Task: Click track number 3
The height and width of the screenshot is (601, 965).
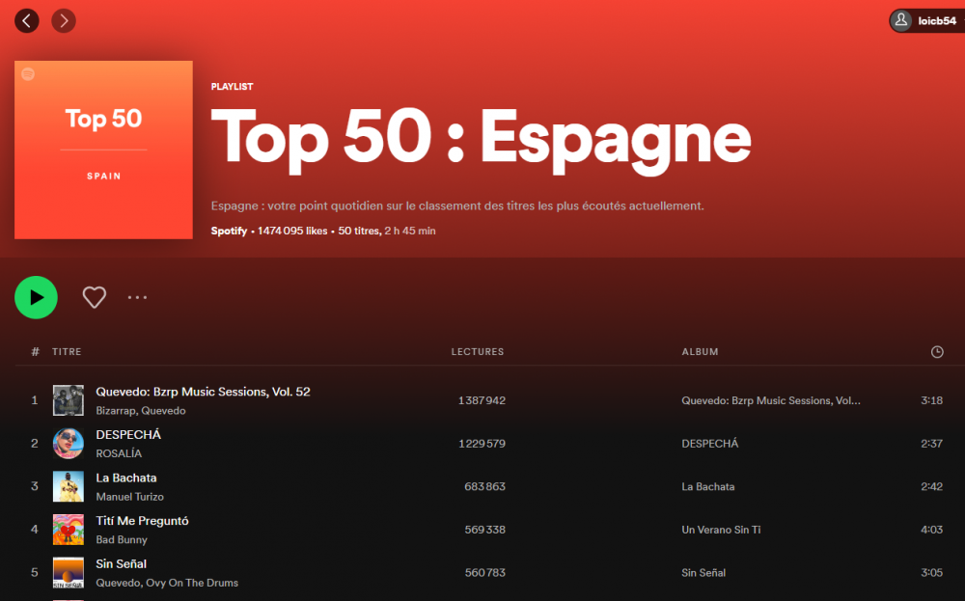Action: [x=35, y=486]
